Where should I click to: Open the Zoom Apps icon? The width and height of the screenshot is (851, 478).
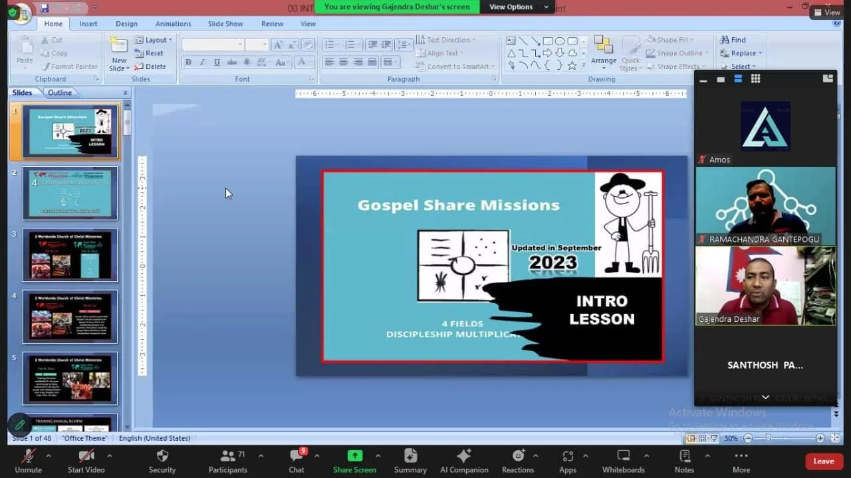[x=568, y=456]
